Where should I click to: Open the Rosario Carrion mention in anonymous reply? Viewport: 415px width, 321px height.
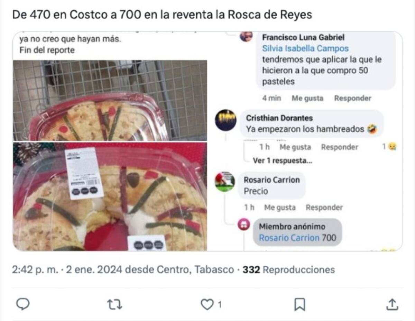click(289, 238)
